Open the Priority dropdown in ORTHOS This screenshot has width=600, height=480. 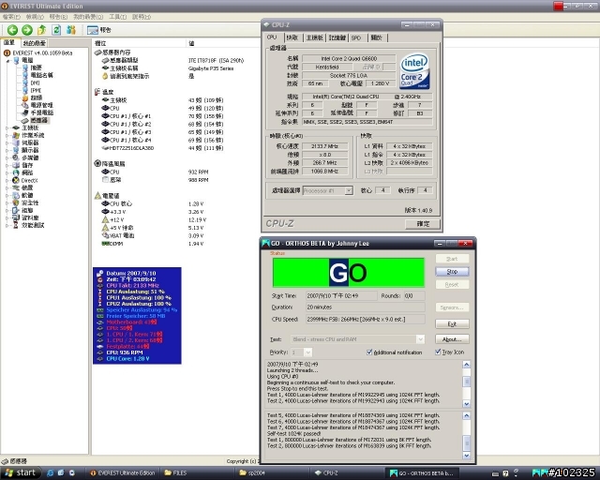308,352
